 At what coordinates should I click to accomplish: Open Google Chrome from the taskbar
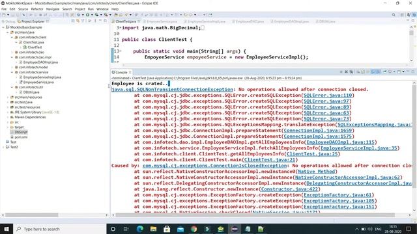click(x=194, y=229)
